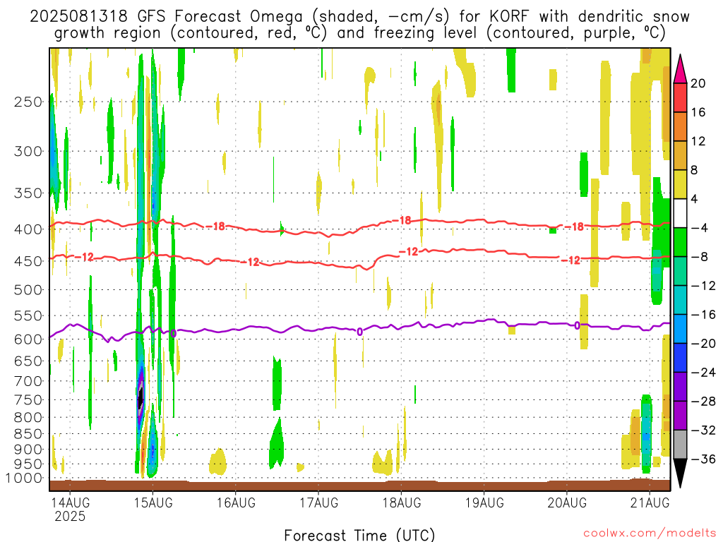Click the 400 pressure level label
723x542 pixels.
28,229
